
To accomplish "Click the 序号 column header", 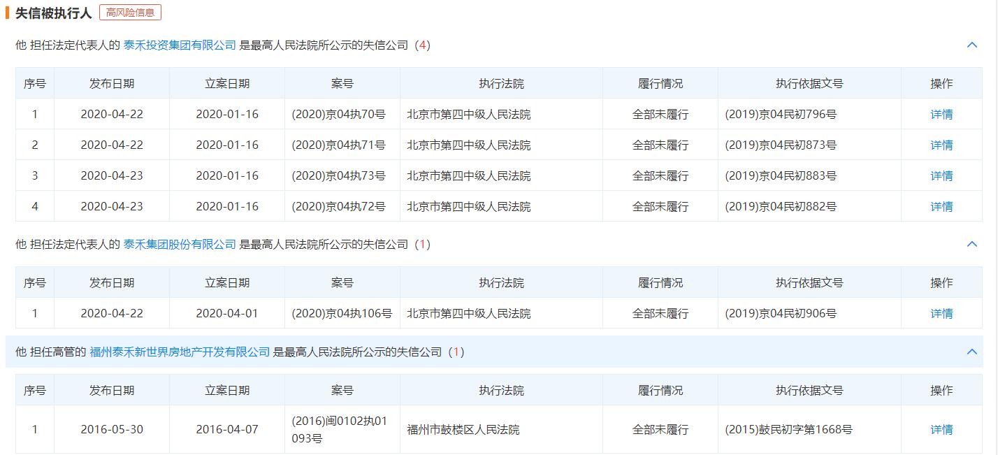I will 35,82.
